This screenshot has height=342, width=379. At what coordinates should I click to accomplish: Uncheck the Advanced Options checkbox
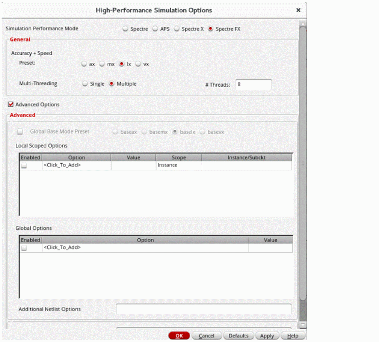pyautogui.click(x=11, y=104)
